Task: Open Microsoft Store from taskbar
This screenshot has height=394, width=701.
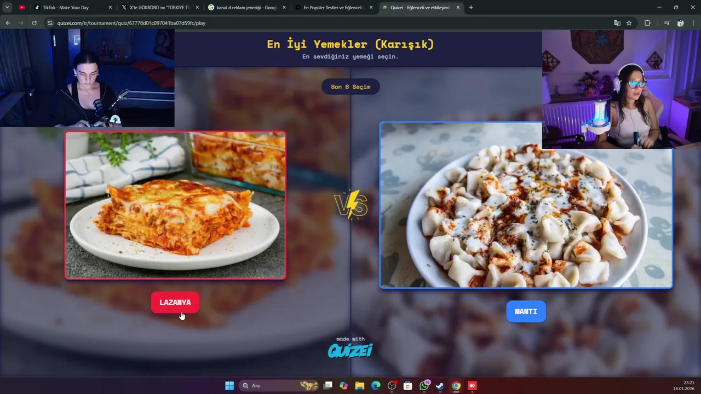Action: pos(407,386)
